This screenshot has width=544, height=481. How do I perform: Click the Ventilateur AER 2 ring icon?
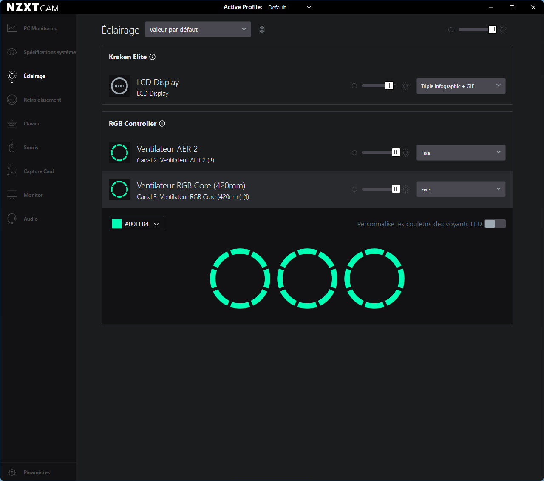pyautogui.click(x=119, y=153)
